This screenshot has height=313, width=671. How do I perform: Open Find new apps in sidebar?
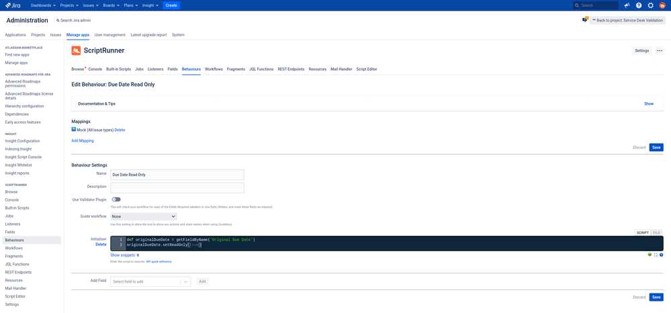coord(17,55)
